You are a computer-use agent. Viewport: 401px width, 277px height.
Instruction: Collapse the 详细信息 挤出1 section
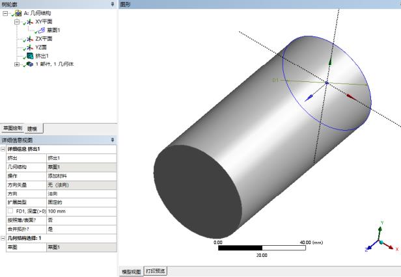click(3, 150)
